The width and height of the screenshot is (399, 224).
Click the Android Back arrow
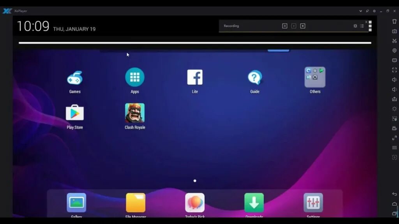[394, 194]
